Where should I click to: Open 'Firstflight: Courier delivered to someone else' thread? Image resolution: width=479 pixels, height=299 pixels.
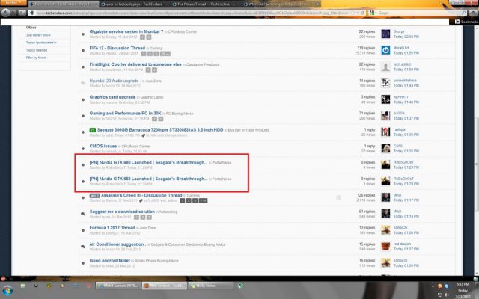[x=135, y=64]
